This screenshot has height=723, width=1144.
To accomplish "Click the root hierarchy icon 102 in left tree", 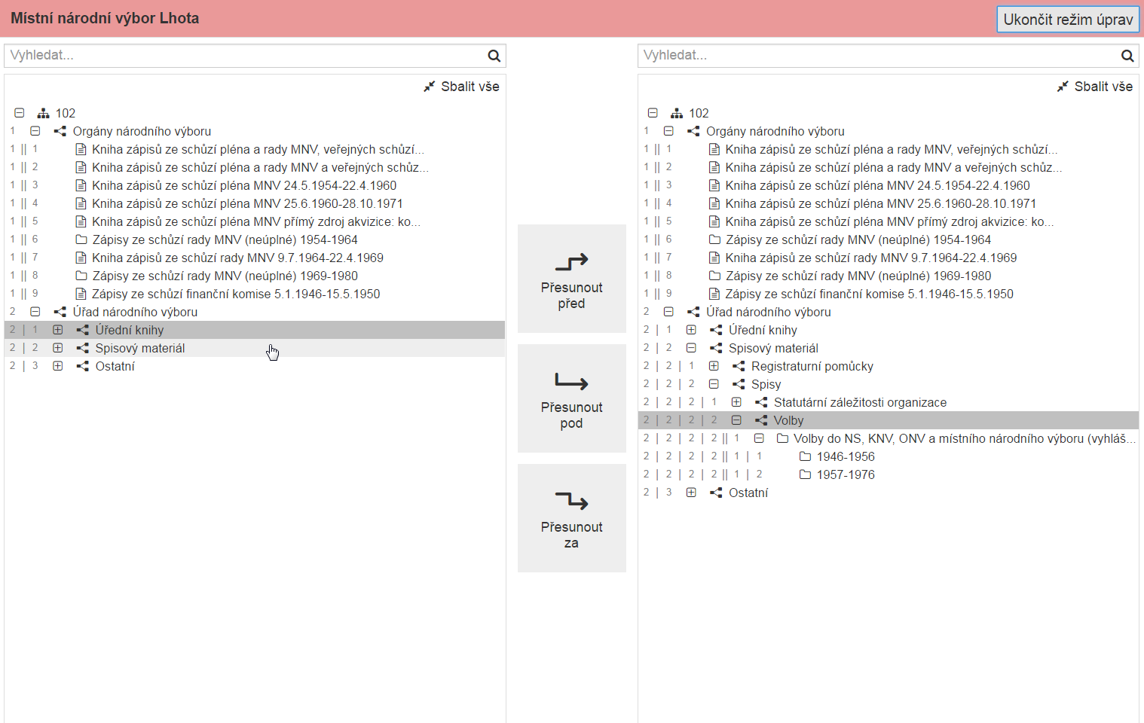I will (x=44, y=113).
